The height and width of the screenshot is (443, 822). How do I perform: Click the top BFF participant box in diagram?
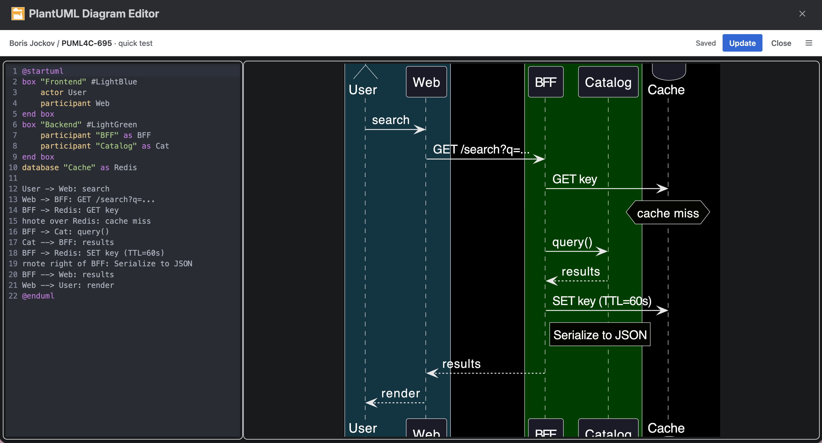coord(546,82)
